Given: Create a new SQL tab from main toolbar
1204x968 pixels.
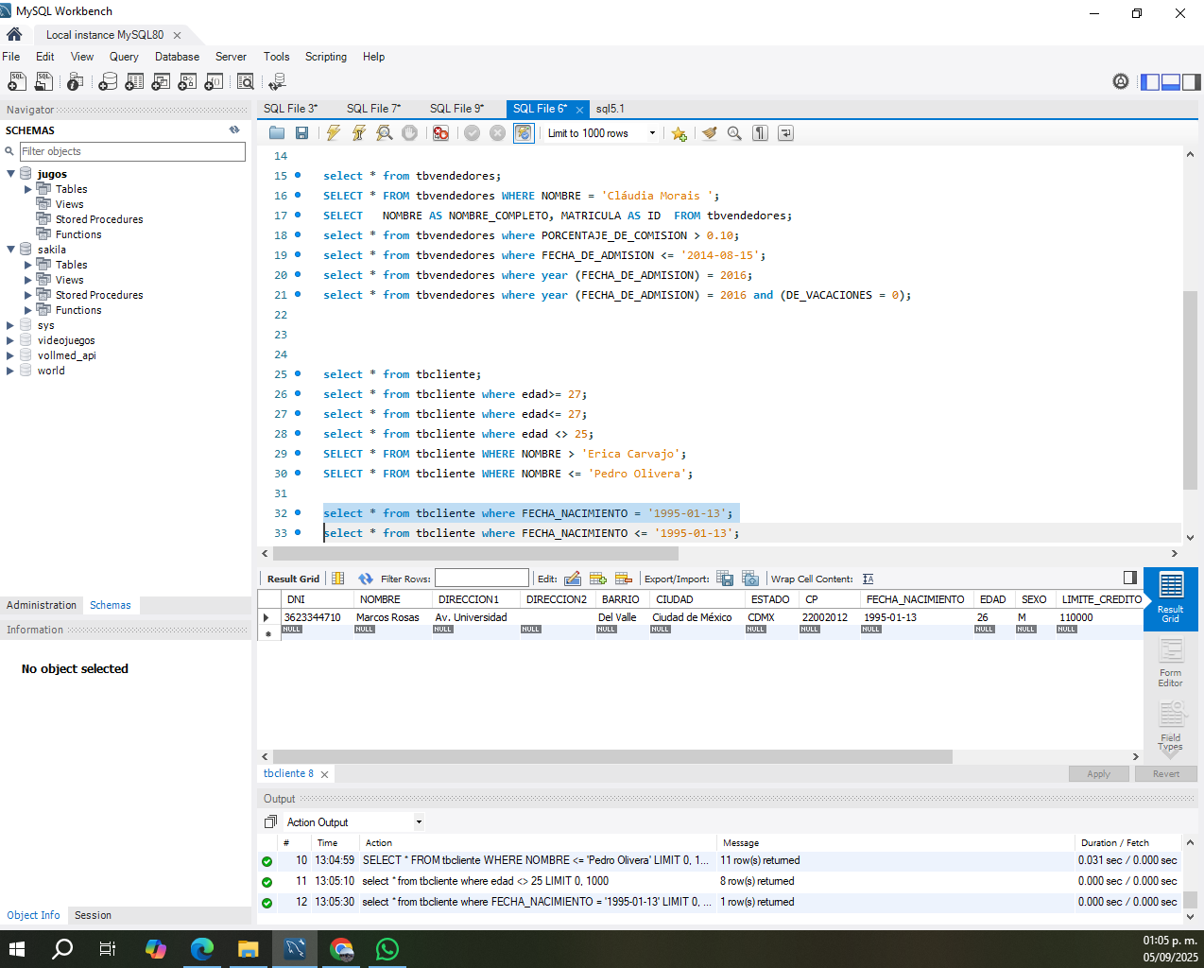Looking at the screenshot, I should 17,82.
